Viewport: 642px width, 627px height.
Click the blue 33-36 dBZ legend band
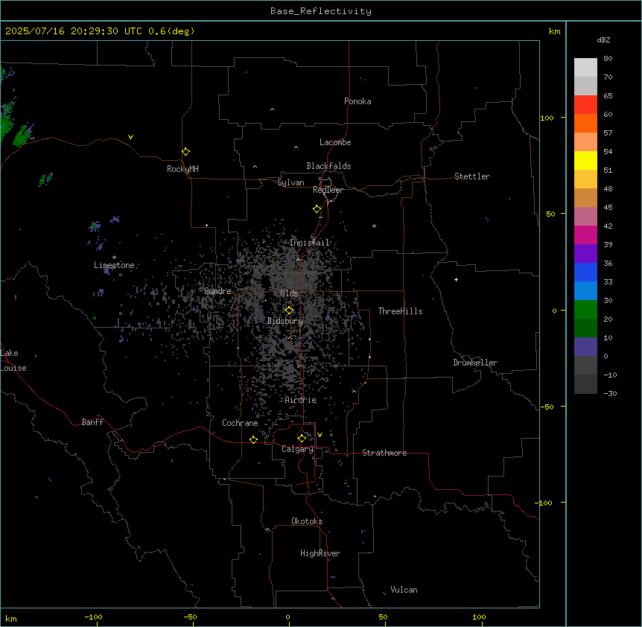point(585,272)
